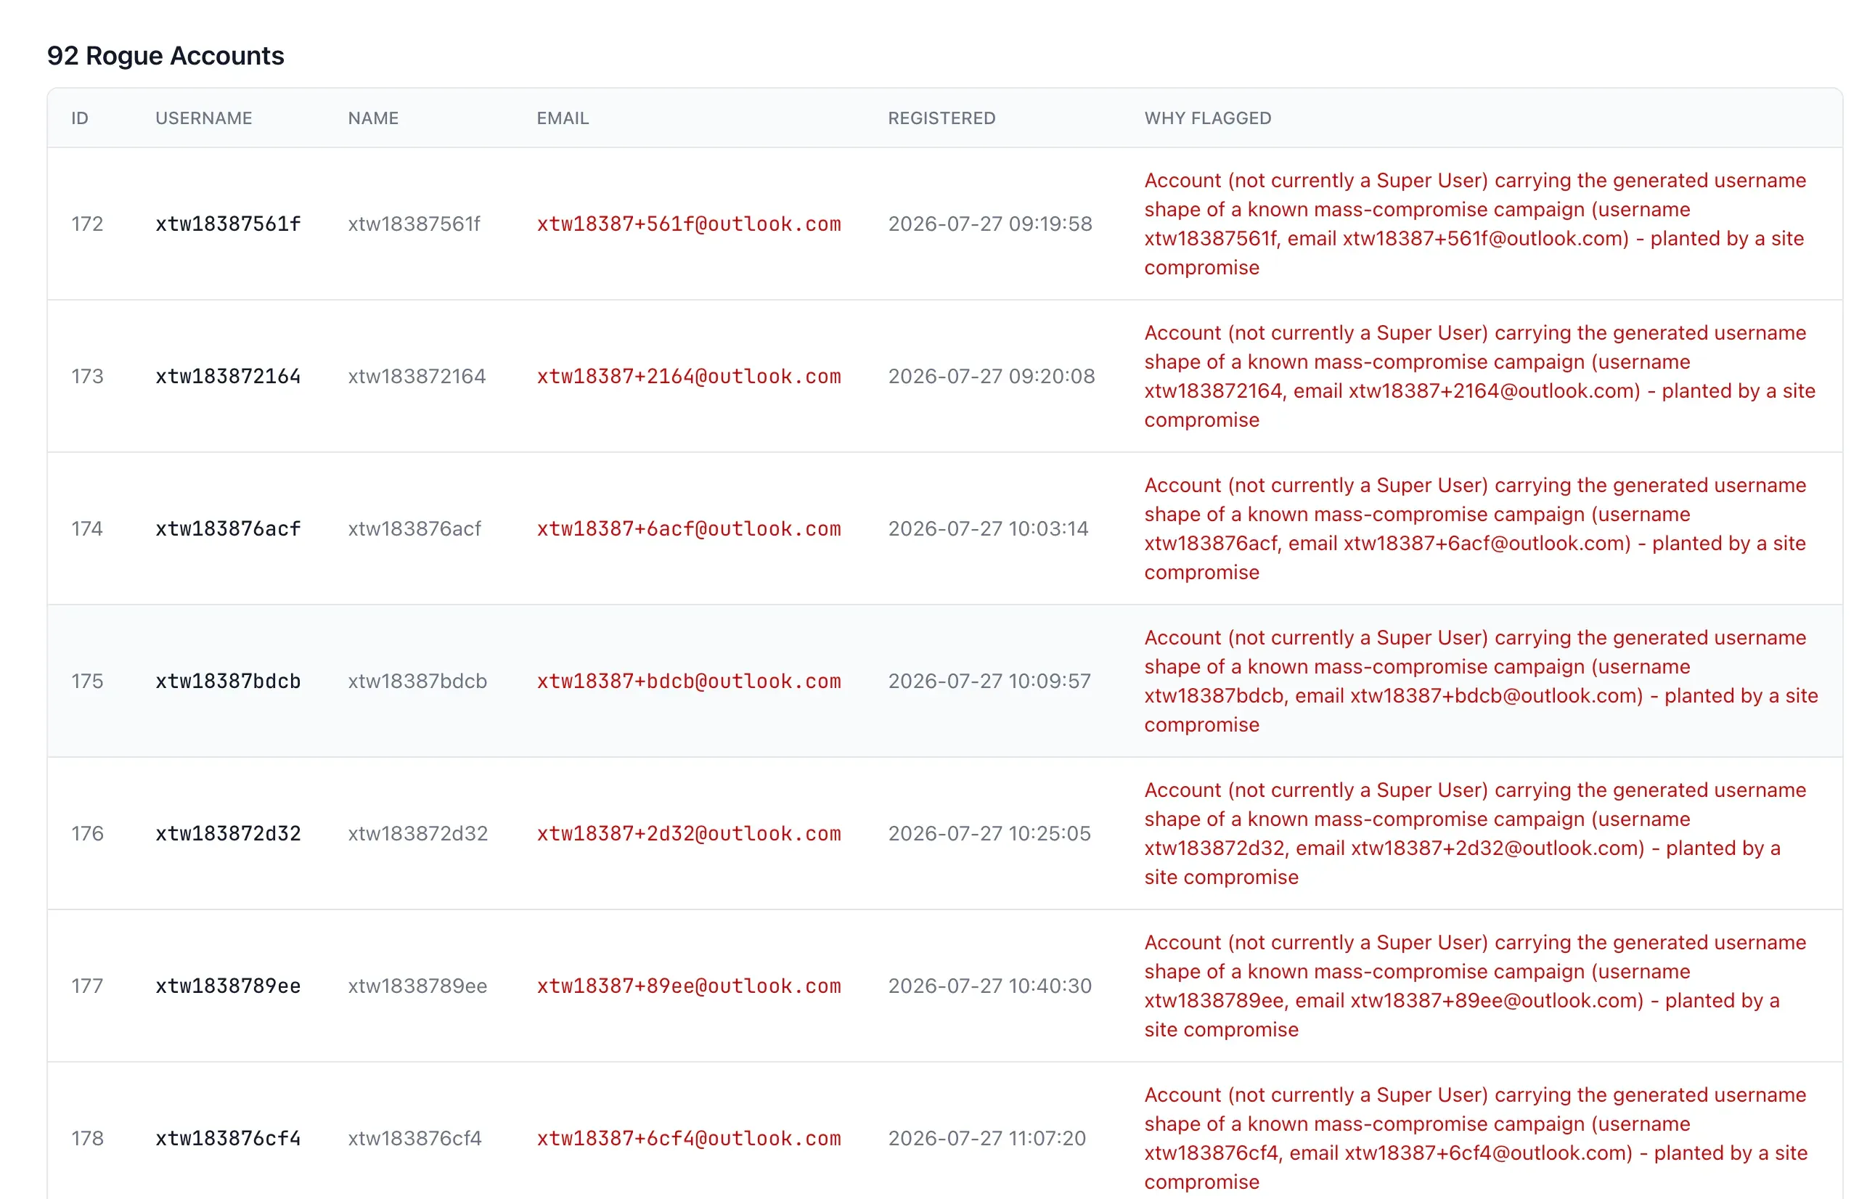The height and width of the screenshot is (1199, 1867).
Task: Click the EMAIL column header
Action: (x=563, y=118)
